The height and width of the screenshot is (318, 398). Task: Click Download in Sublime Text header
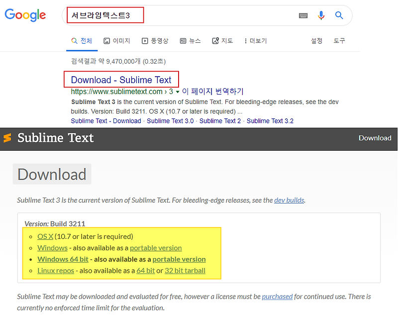[375, 138]
